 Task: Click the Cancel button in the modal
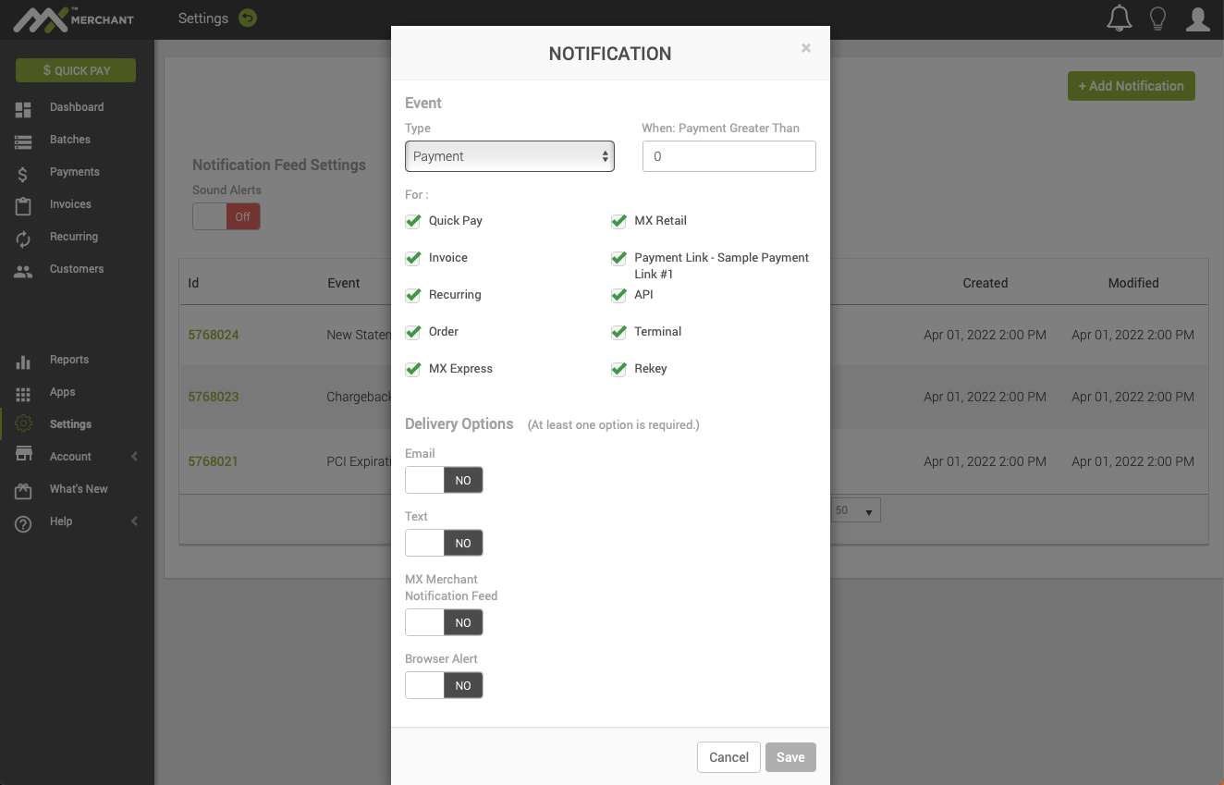(x=728, y=757)
